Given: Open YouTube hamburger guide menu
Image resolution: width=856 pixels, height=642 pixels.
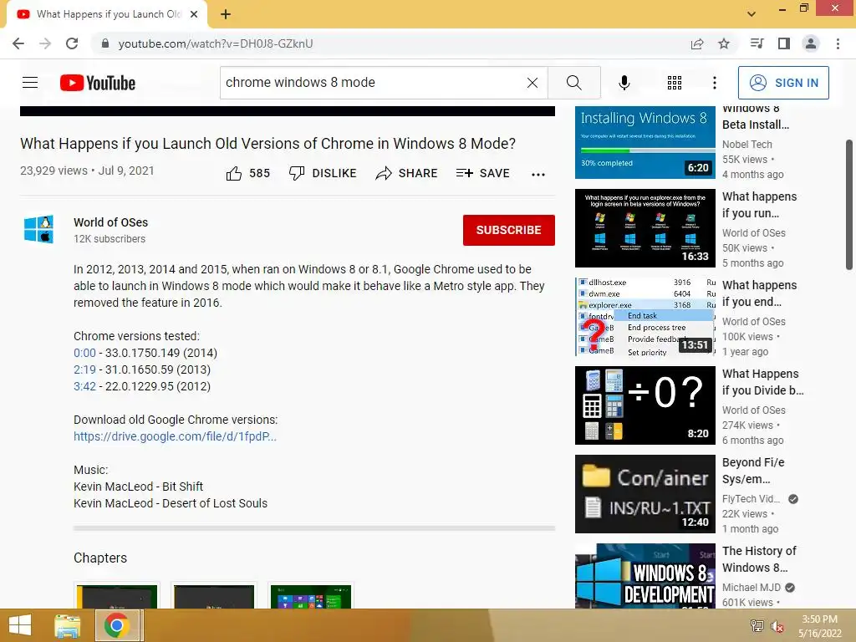Looking at the screenshot, I should [30, 83].
